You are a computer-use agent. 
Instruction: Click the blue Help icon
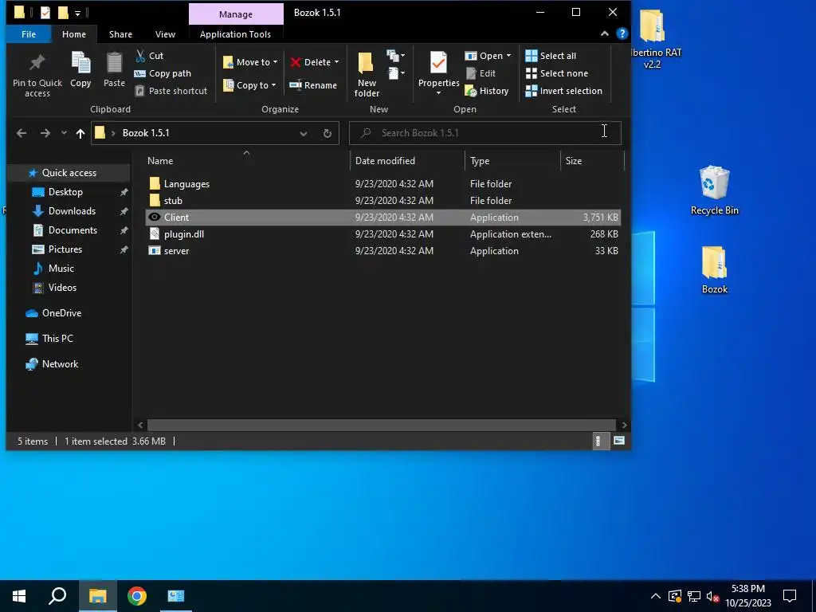[x=622, y=33]
